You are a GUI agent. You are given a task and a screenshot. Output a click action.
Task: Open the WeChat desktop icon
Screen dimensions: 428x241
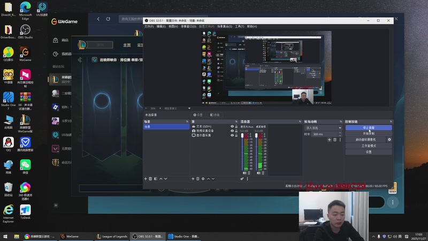click(25, 167)
